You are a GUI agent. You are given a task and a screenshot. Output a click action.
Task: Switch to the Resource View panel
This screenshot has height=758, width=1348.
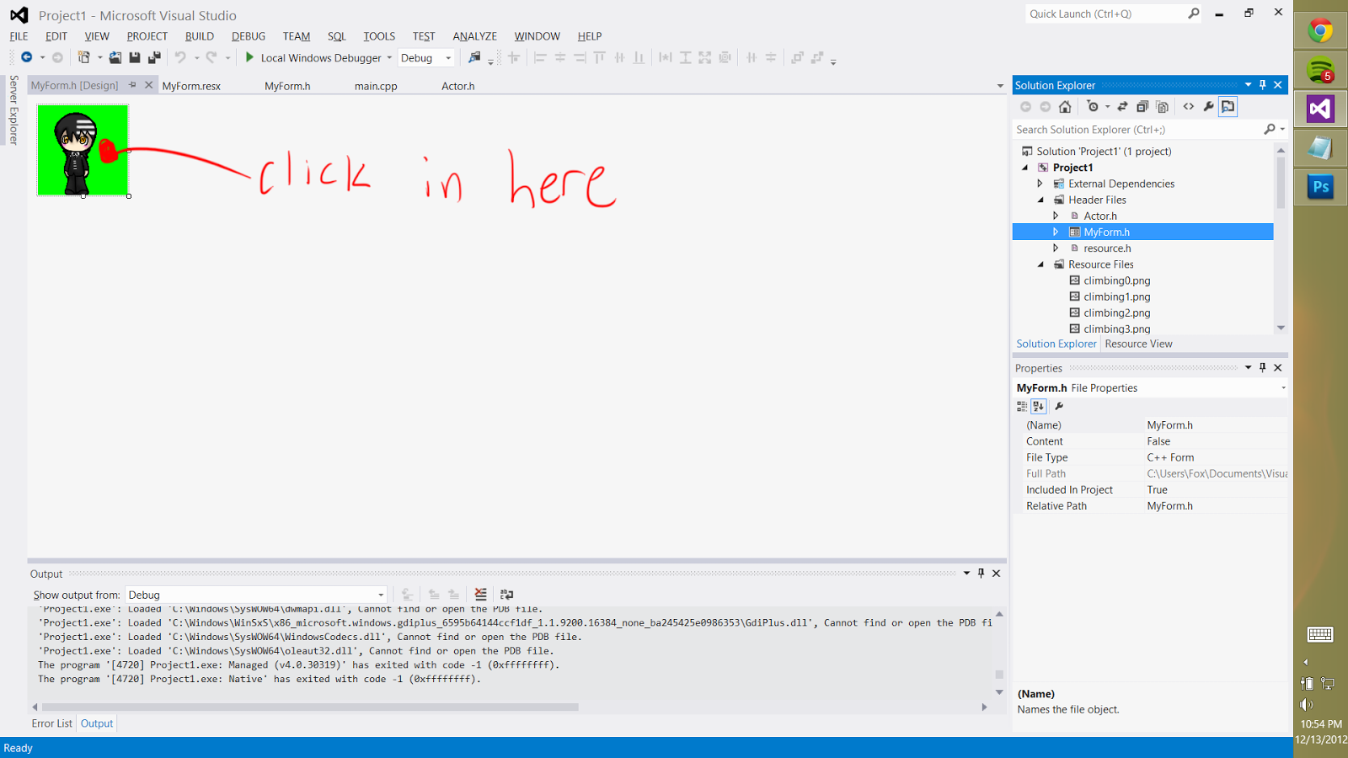coord(1137,344)
